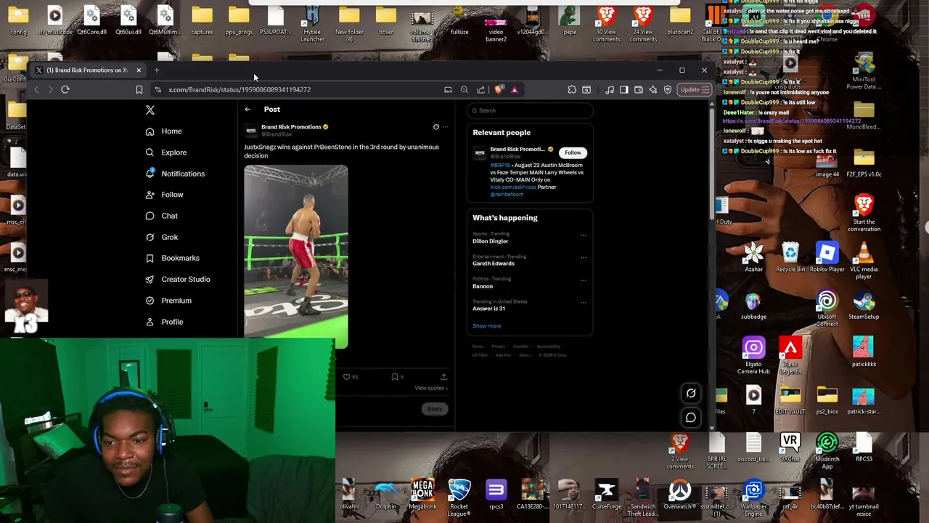Image resolution: width=929 pixels, height=523 pixels.
Task: Click the VPN shield icon in the toolbar
Action: [x=668, y=89]
